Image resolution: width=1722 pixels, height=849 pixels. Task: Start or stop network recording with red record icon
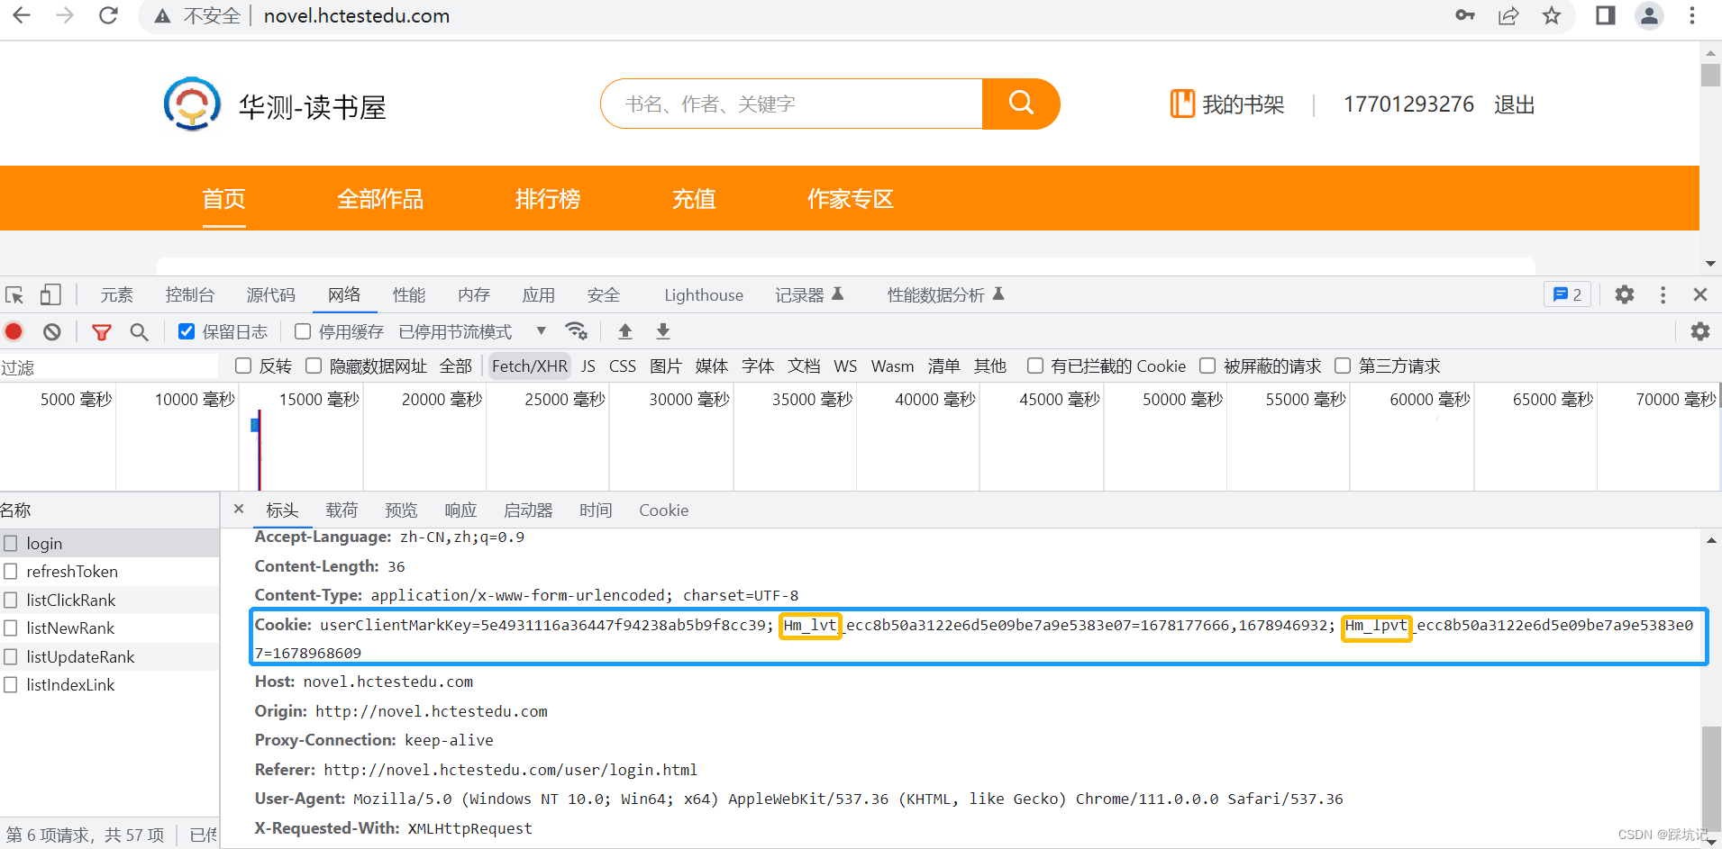(x=14, y=330)
